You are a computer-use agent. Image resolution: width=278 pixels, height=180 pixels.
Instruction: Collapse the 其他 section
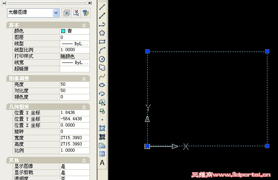pos(84,161)
